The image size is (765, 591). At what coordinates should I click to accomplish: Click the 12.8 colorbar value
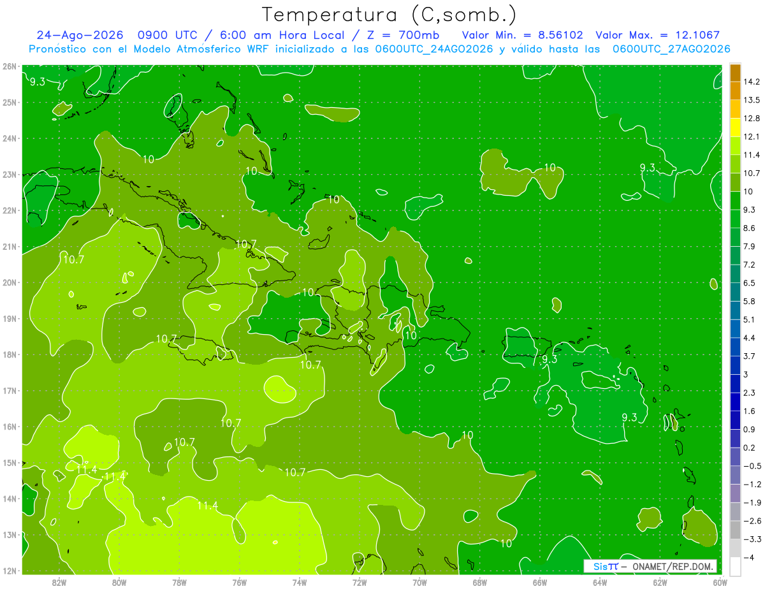[x=752, y=119]
